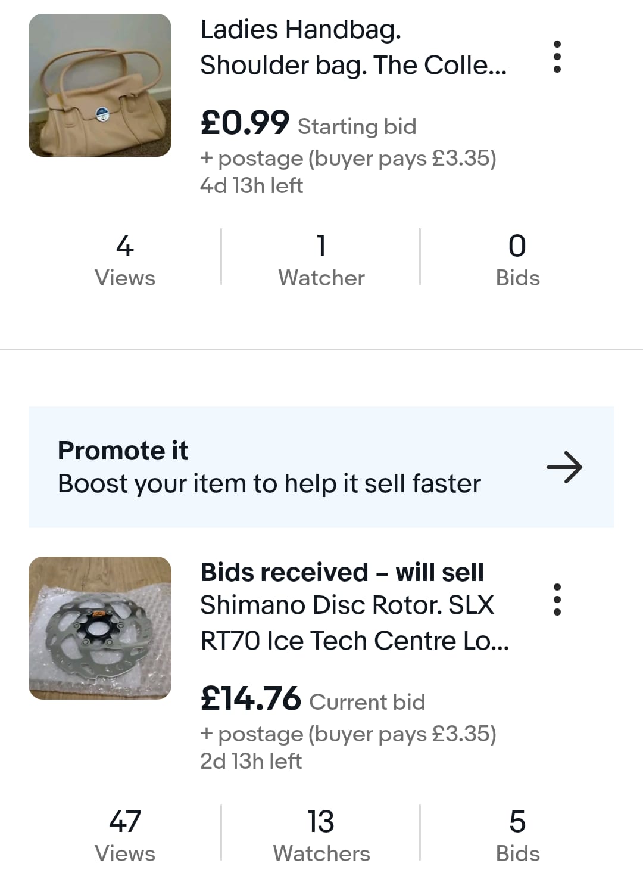The image size is (643, 882).
Task: Tap "Boost your item to help it sell faster"
Action: (269, 484)
